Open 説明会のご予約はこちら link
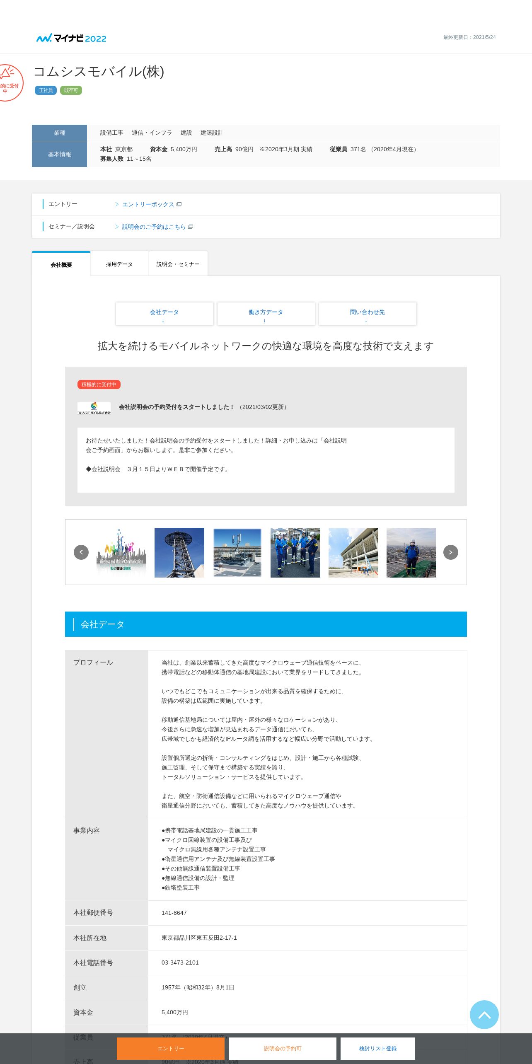The height and width of the screenshot is (1064, 532). pos(154,227)
